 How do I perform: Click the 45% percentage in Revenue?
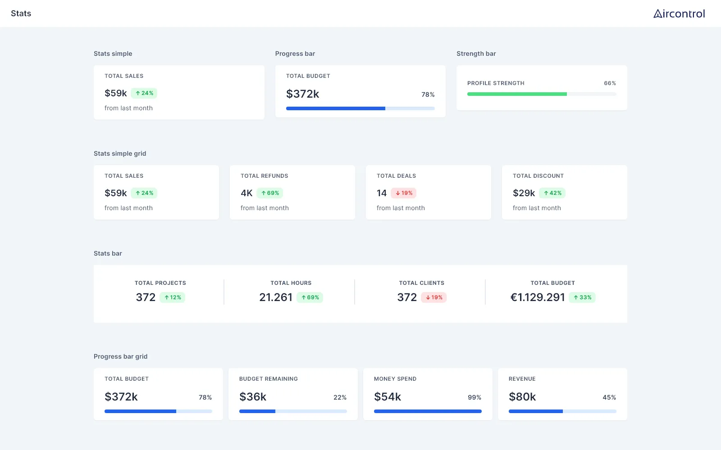(609, 397)
